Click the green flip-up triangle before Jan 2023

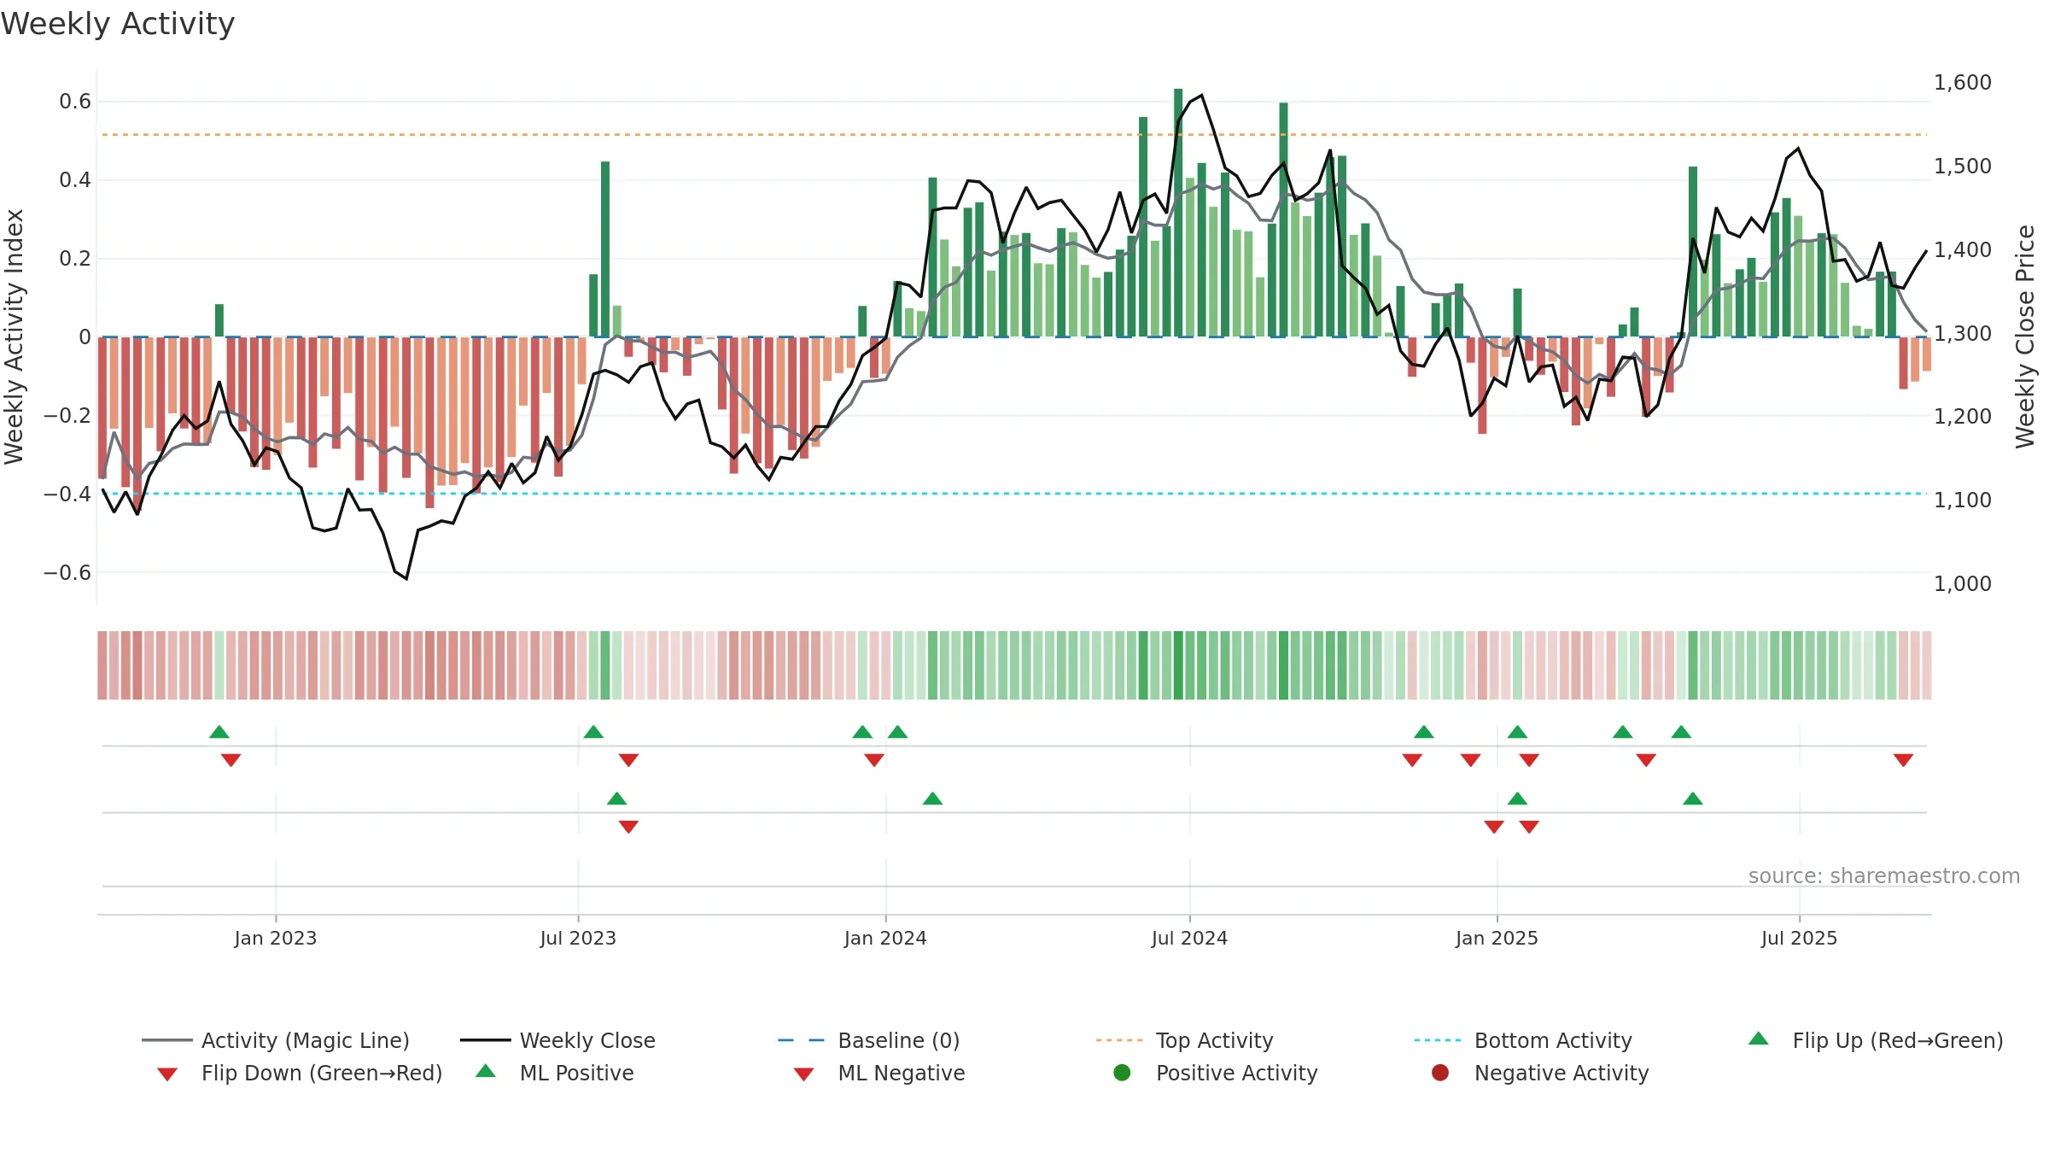219,732
